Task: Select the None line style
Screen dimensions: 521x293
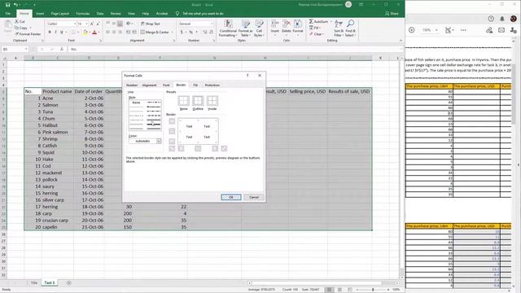Action: 136,103
